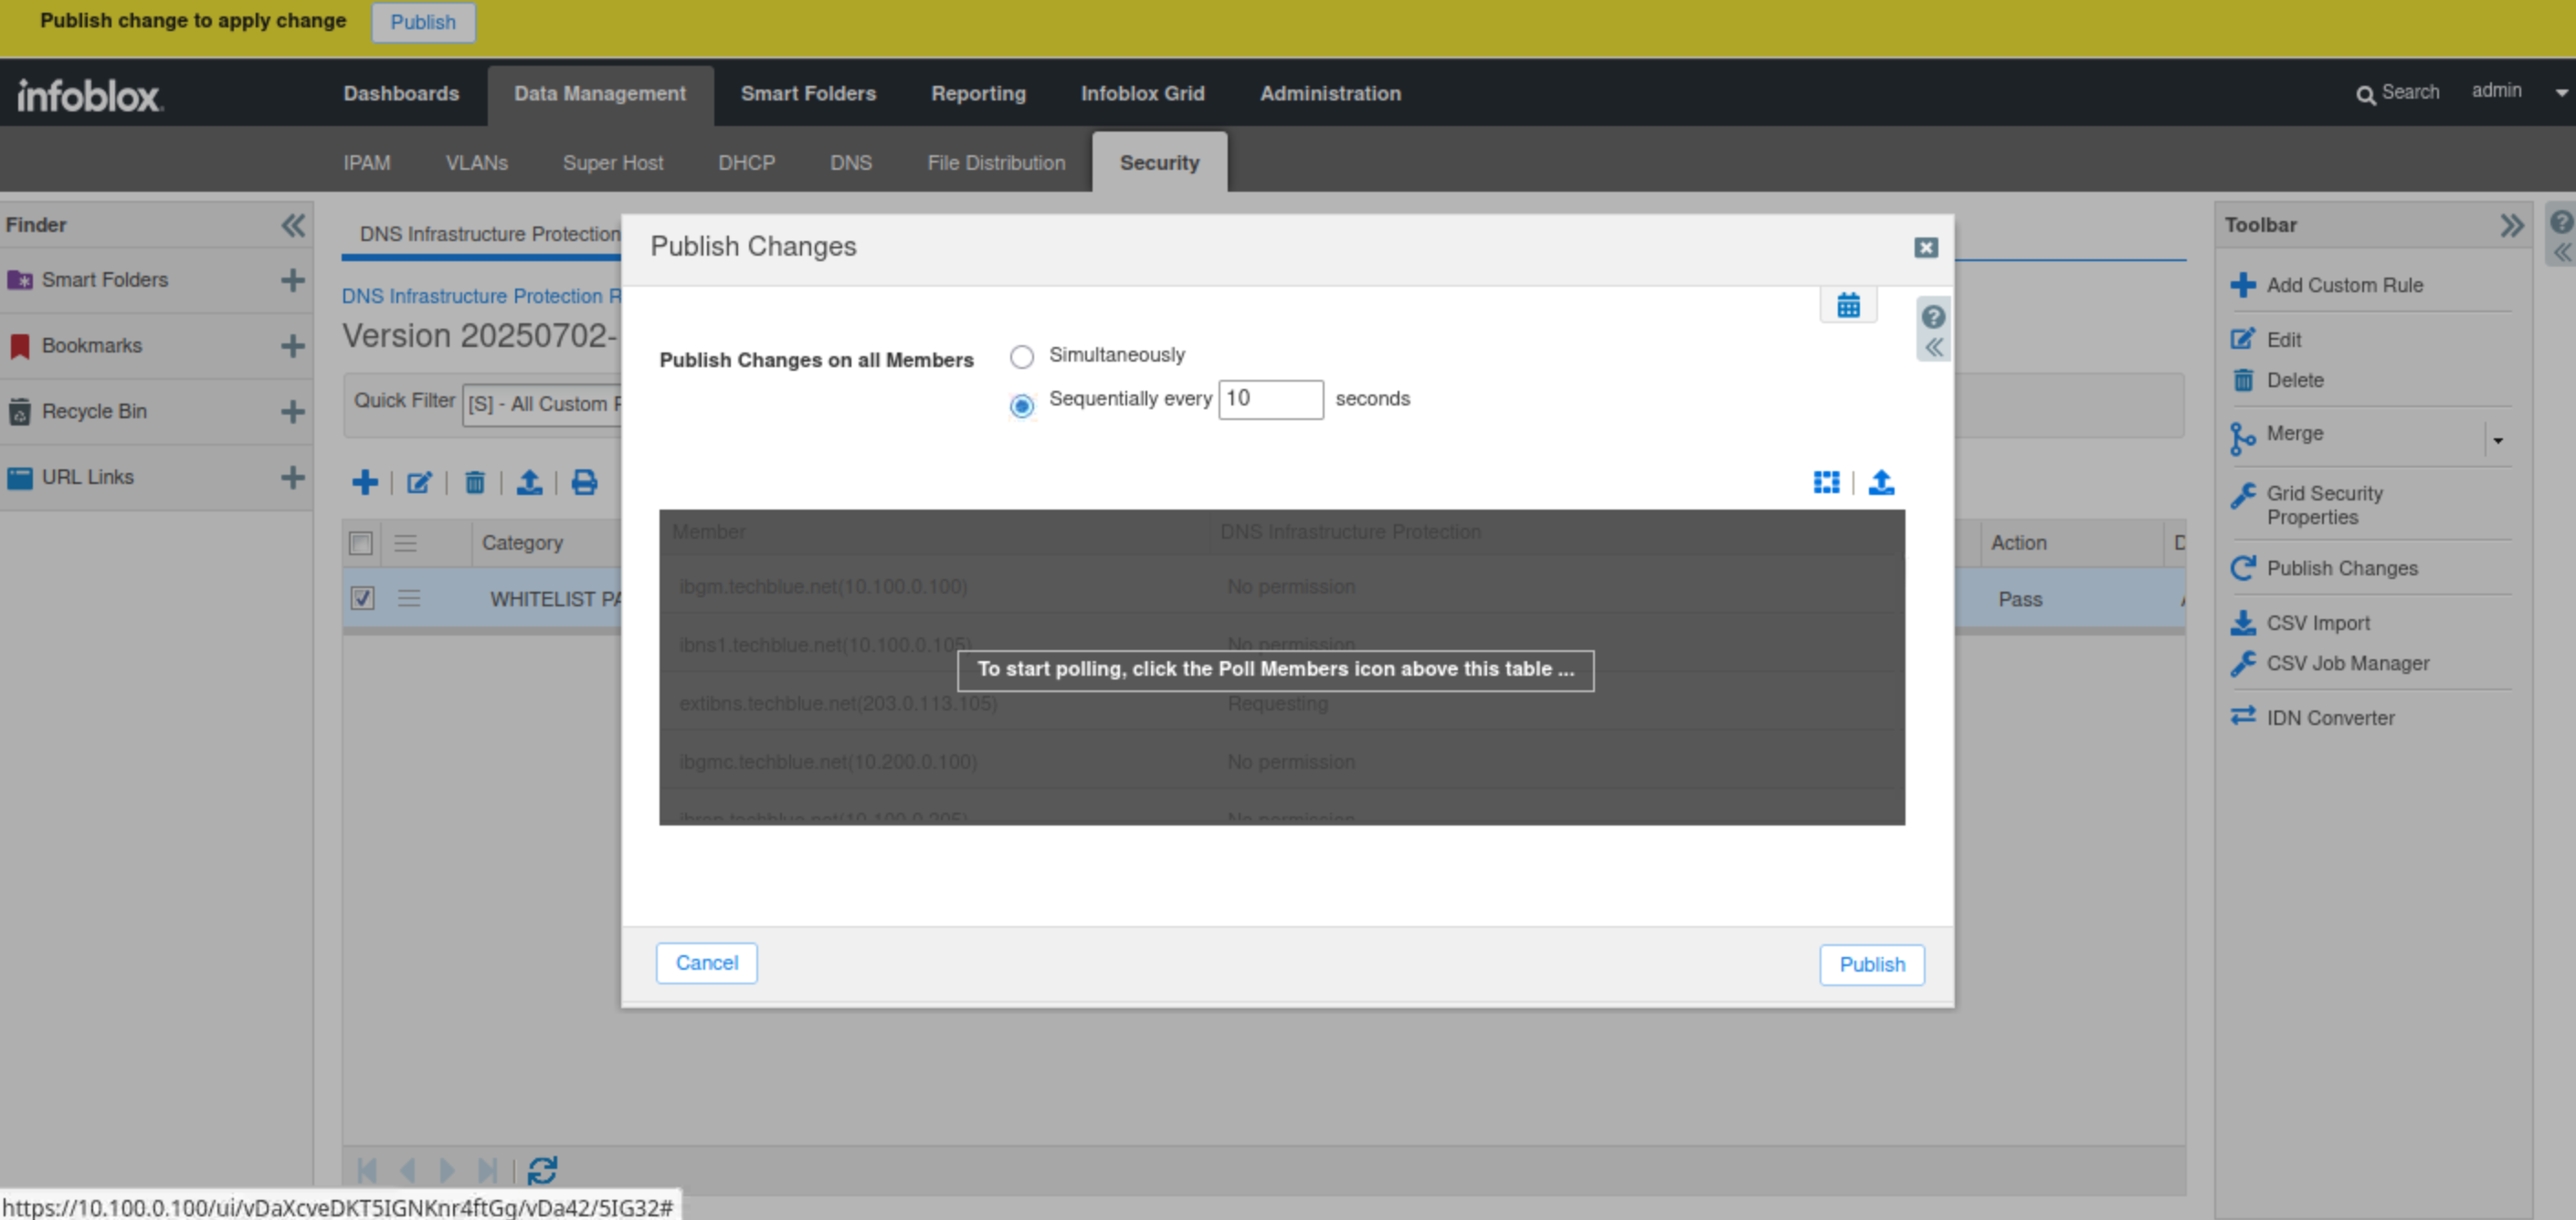Click the DNS Infrastructure Protection breadcrumb link
The width and height of the screenshot is (2576, 1220).
pos(481,296)
